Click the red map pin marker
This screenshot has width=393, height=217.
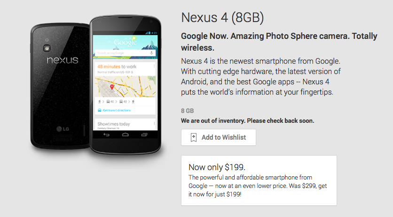(x=112, y=87)
